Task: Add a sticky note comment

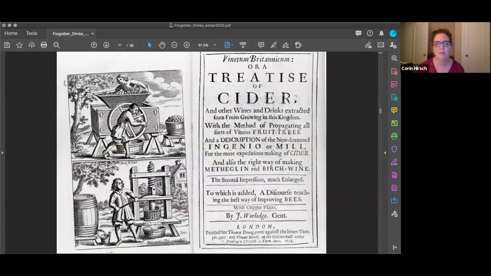Action: (261, 45)
